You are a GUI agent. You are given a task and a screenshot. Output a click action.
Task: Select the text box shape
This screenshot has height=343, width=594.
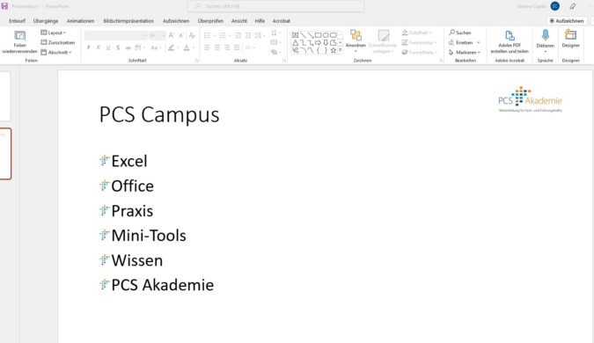click(295, 35)
